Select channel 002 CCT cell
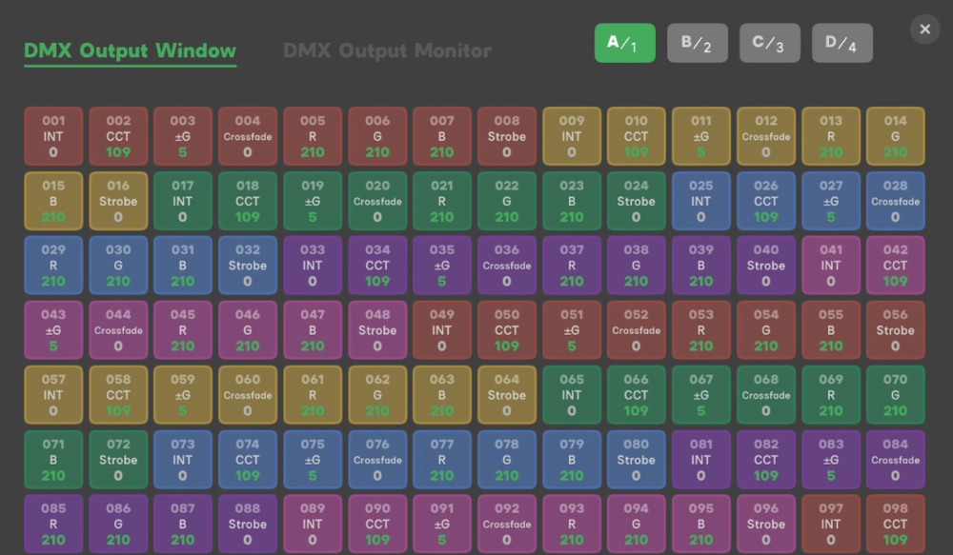Screen dimensions: 953x555 (x=118, y=136)
